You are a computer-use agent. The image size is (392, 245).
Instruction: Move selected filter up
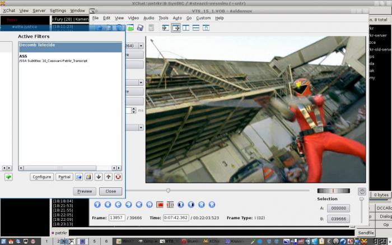(108, 177)
